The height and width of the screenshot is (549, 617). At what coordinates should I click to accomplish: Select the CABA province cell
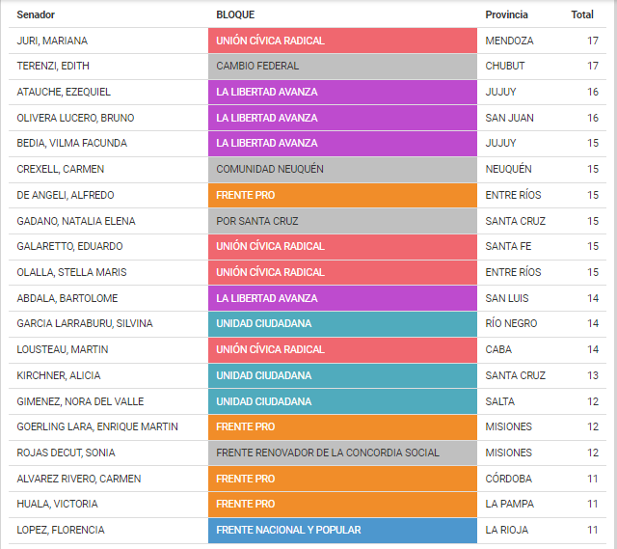coord(498,349)
